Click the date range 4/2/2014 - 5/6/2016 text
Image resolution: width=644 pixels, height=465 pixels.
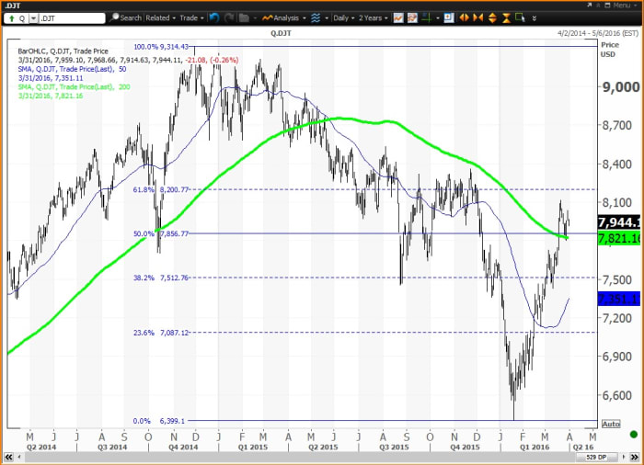[598, 33]
